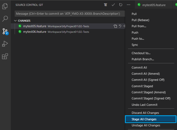Click the commit checkmark icon
Screen dimensions: 177x130
point(113,5)
